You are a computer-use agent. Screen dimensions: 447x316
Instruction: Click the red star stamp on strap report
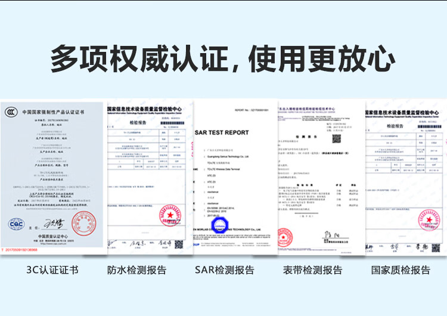(285, 237)
